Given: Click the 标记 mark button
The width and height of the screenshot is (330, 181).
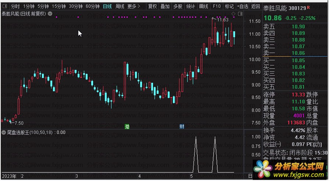Looking at the screenshot, I should tap(229, 6).
